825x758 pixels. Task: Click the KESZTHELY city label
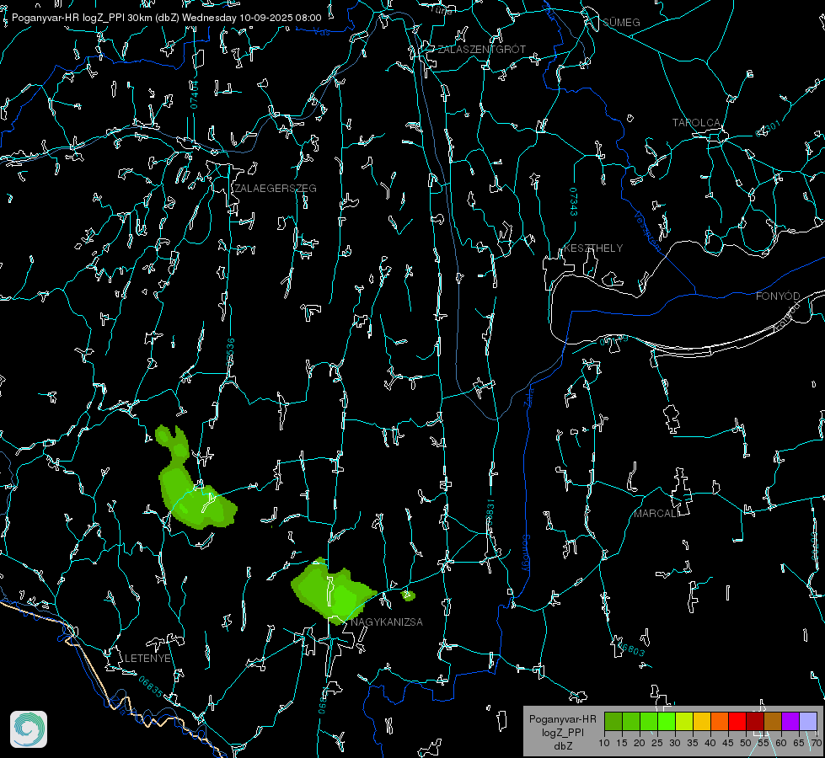(x=593, y=248)
